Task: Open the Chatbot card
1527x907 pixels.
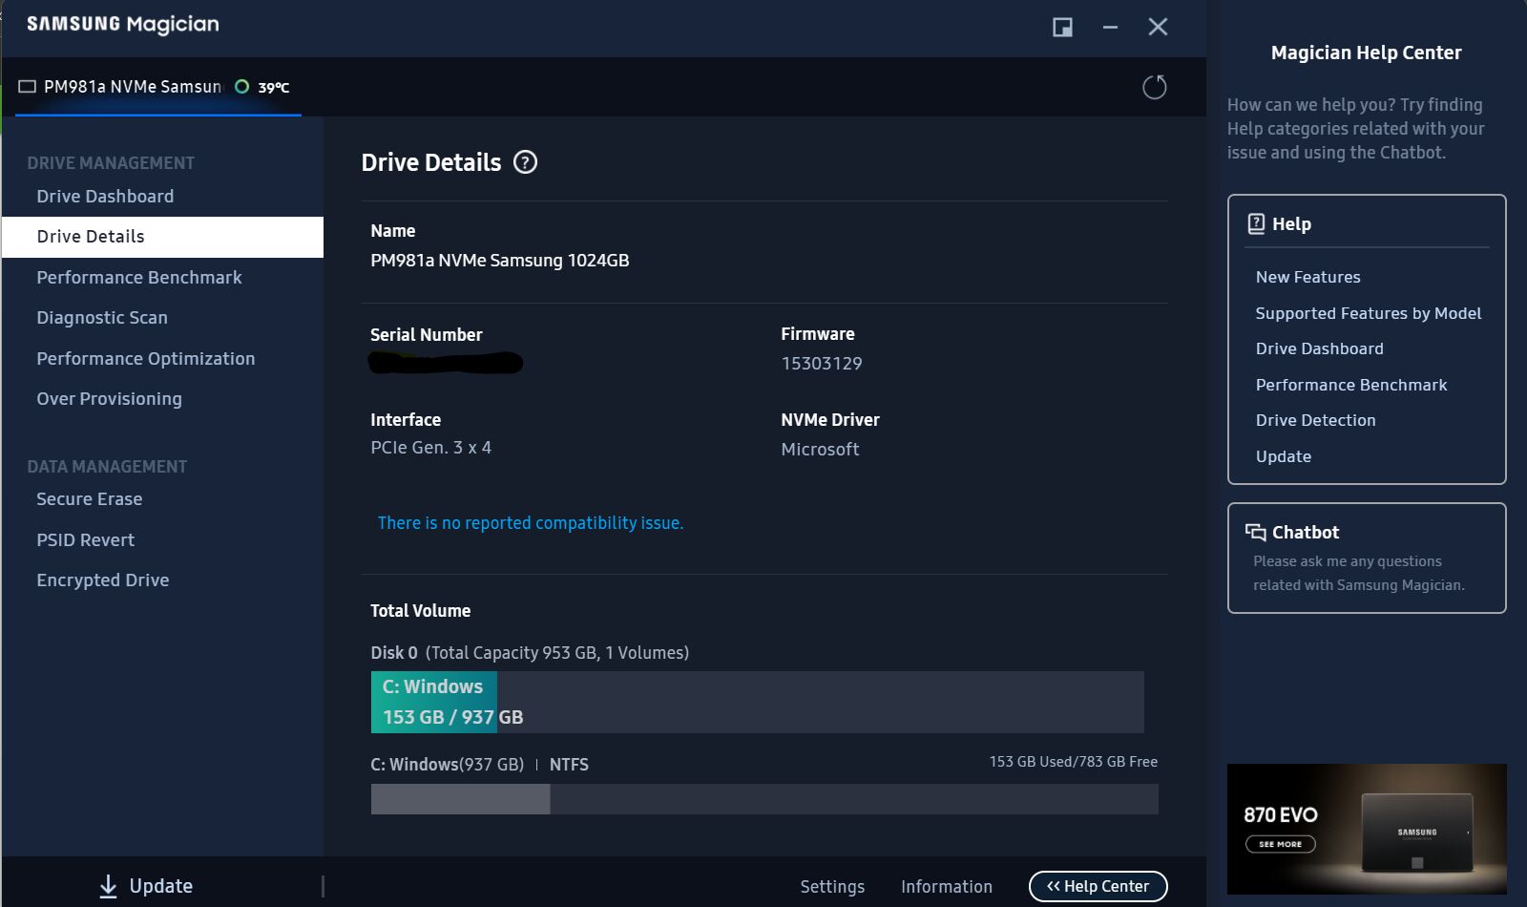Action: point(1367,558)
